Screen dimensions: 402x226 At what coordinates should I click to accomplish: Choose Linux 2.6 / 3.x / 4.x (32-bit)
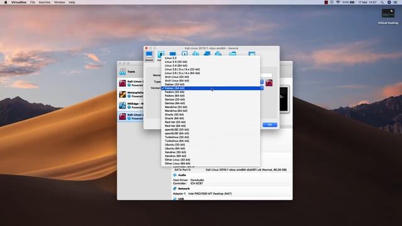(211, 70)
